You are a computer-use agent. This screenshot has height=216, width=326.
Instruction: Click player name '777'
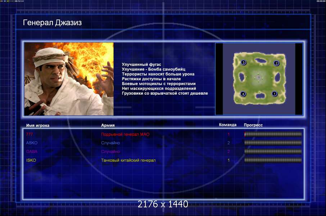click(x=30, y=134)
